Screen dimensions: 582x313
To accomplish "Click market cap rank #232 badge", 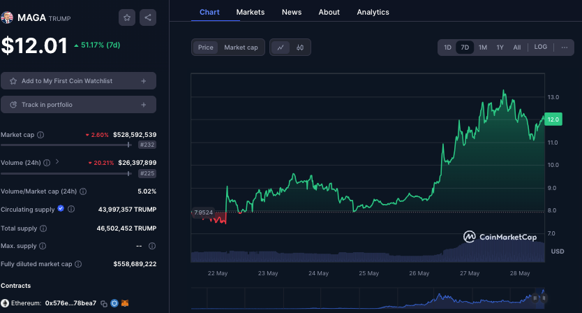I will pos(147,145).
